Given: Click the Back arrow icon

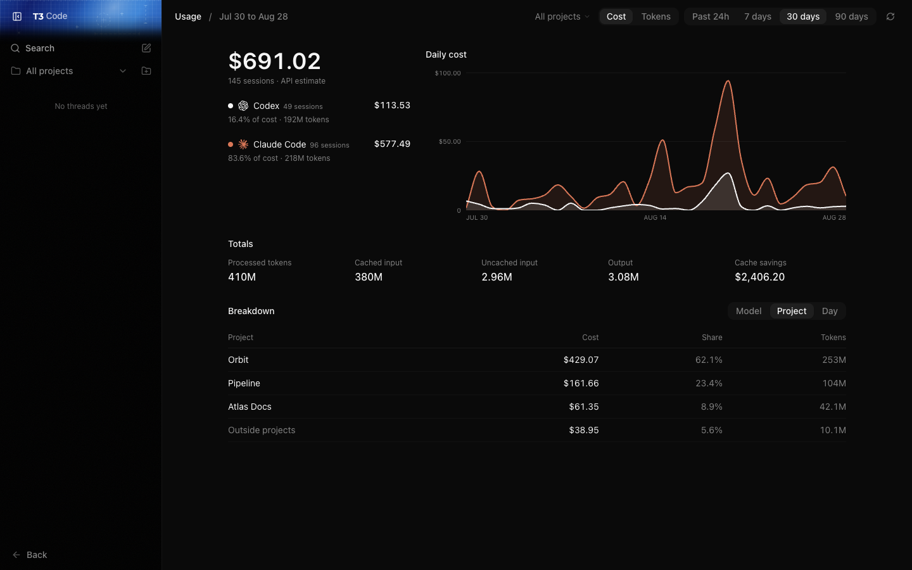Looking at the screenshot, I should [16, 555].
